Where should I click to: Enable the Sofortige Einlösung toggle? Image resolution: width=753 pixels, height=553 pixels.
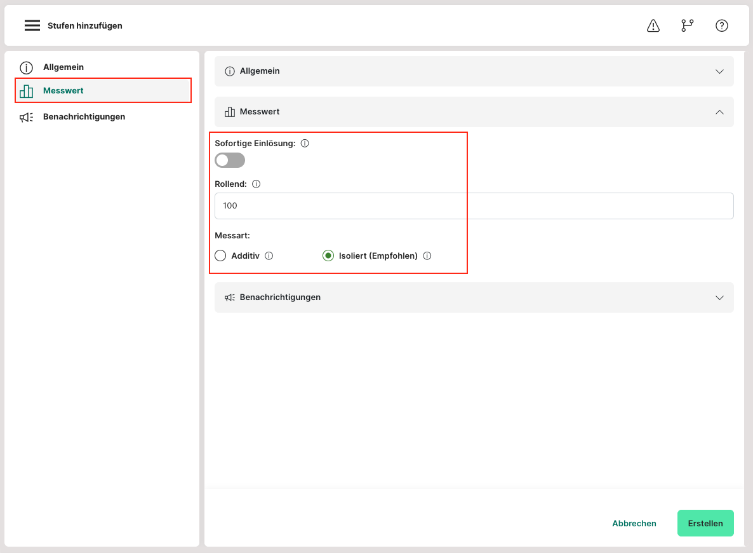pyautogui.click(x=230, y=160)
